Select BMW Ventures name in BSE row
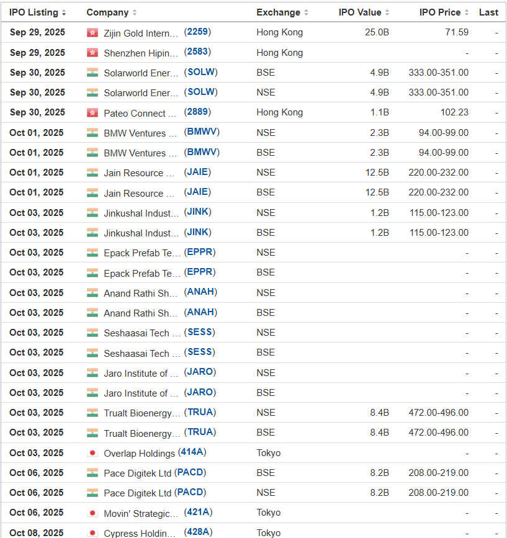This screenshot has height=538, width=507. pyautogui.click(x=140, y=153)
